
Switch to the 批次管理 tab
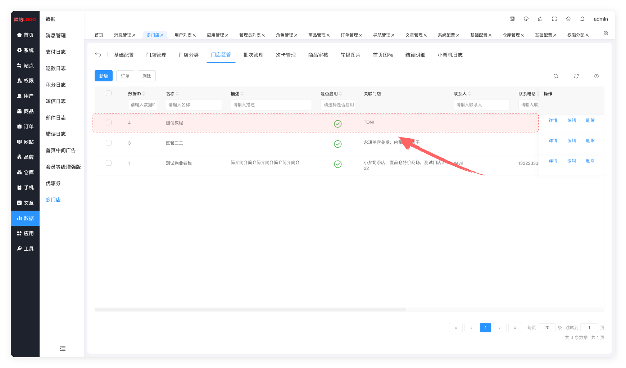[x=253, y=55]
